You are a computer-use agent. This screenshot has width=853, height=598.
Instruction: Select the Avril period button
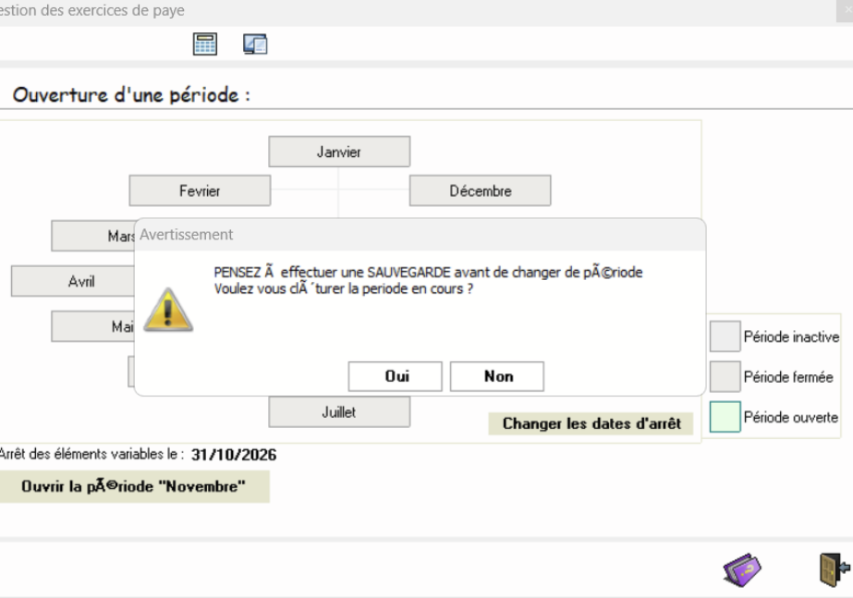(73, 281)
